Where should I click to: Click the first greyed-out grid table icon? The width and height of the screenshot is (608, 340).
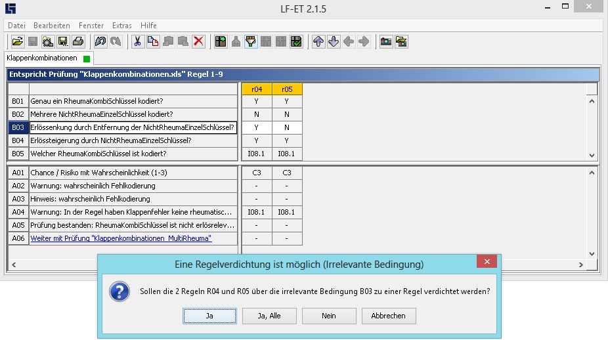[266, 41]
